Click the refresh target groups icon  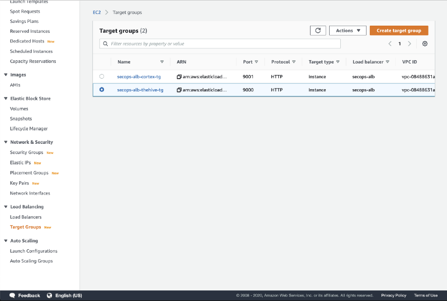click(x=317, y=31)
